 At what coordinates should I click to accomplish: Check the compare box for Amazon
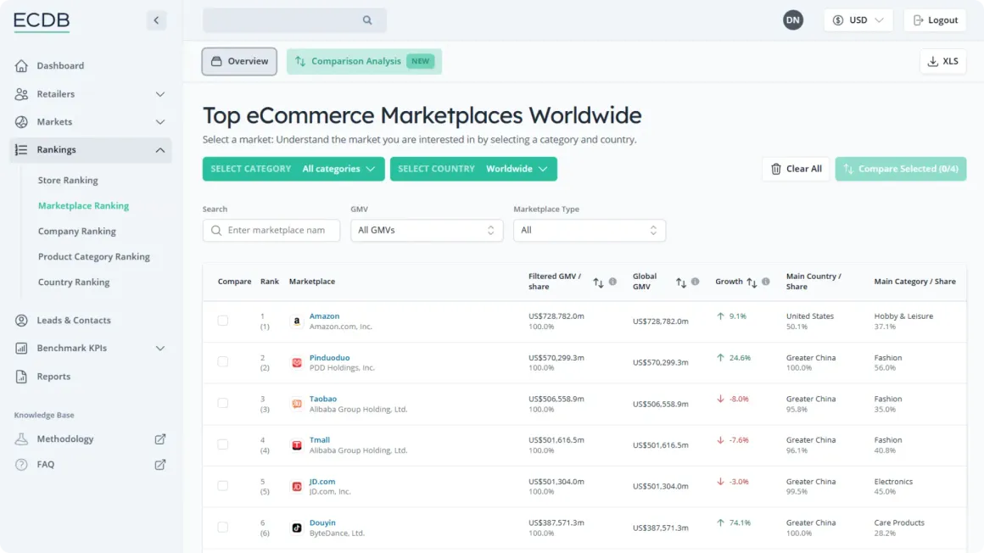223,321
